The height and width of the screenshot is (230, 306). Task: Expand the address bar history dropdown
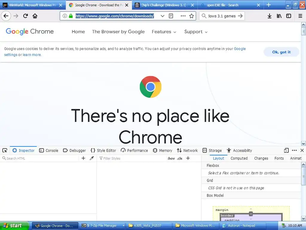(162, 16)
